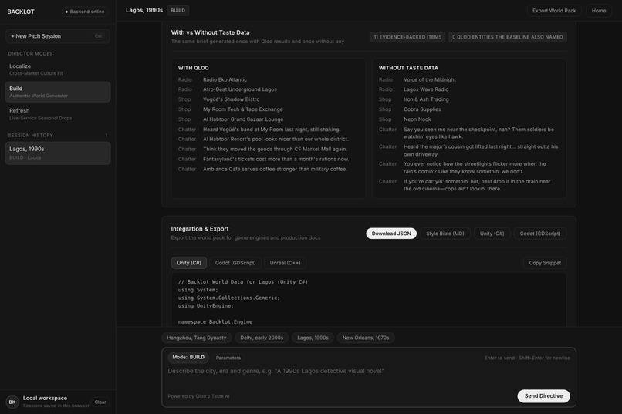The image size is (622, 414).
Task: Export Godot (GDScript) file from header
Action: (x=540, y=234)
